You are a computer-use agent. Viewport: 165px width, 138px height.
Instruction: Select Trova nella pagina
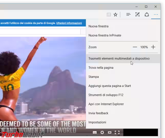[x=101, y=68]
